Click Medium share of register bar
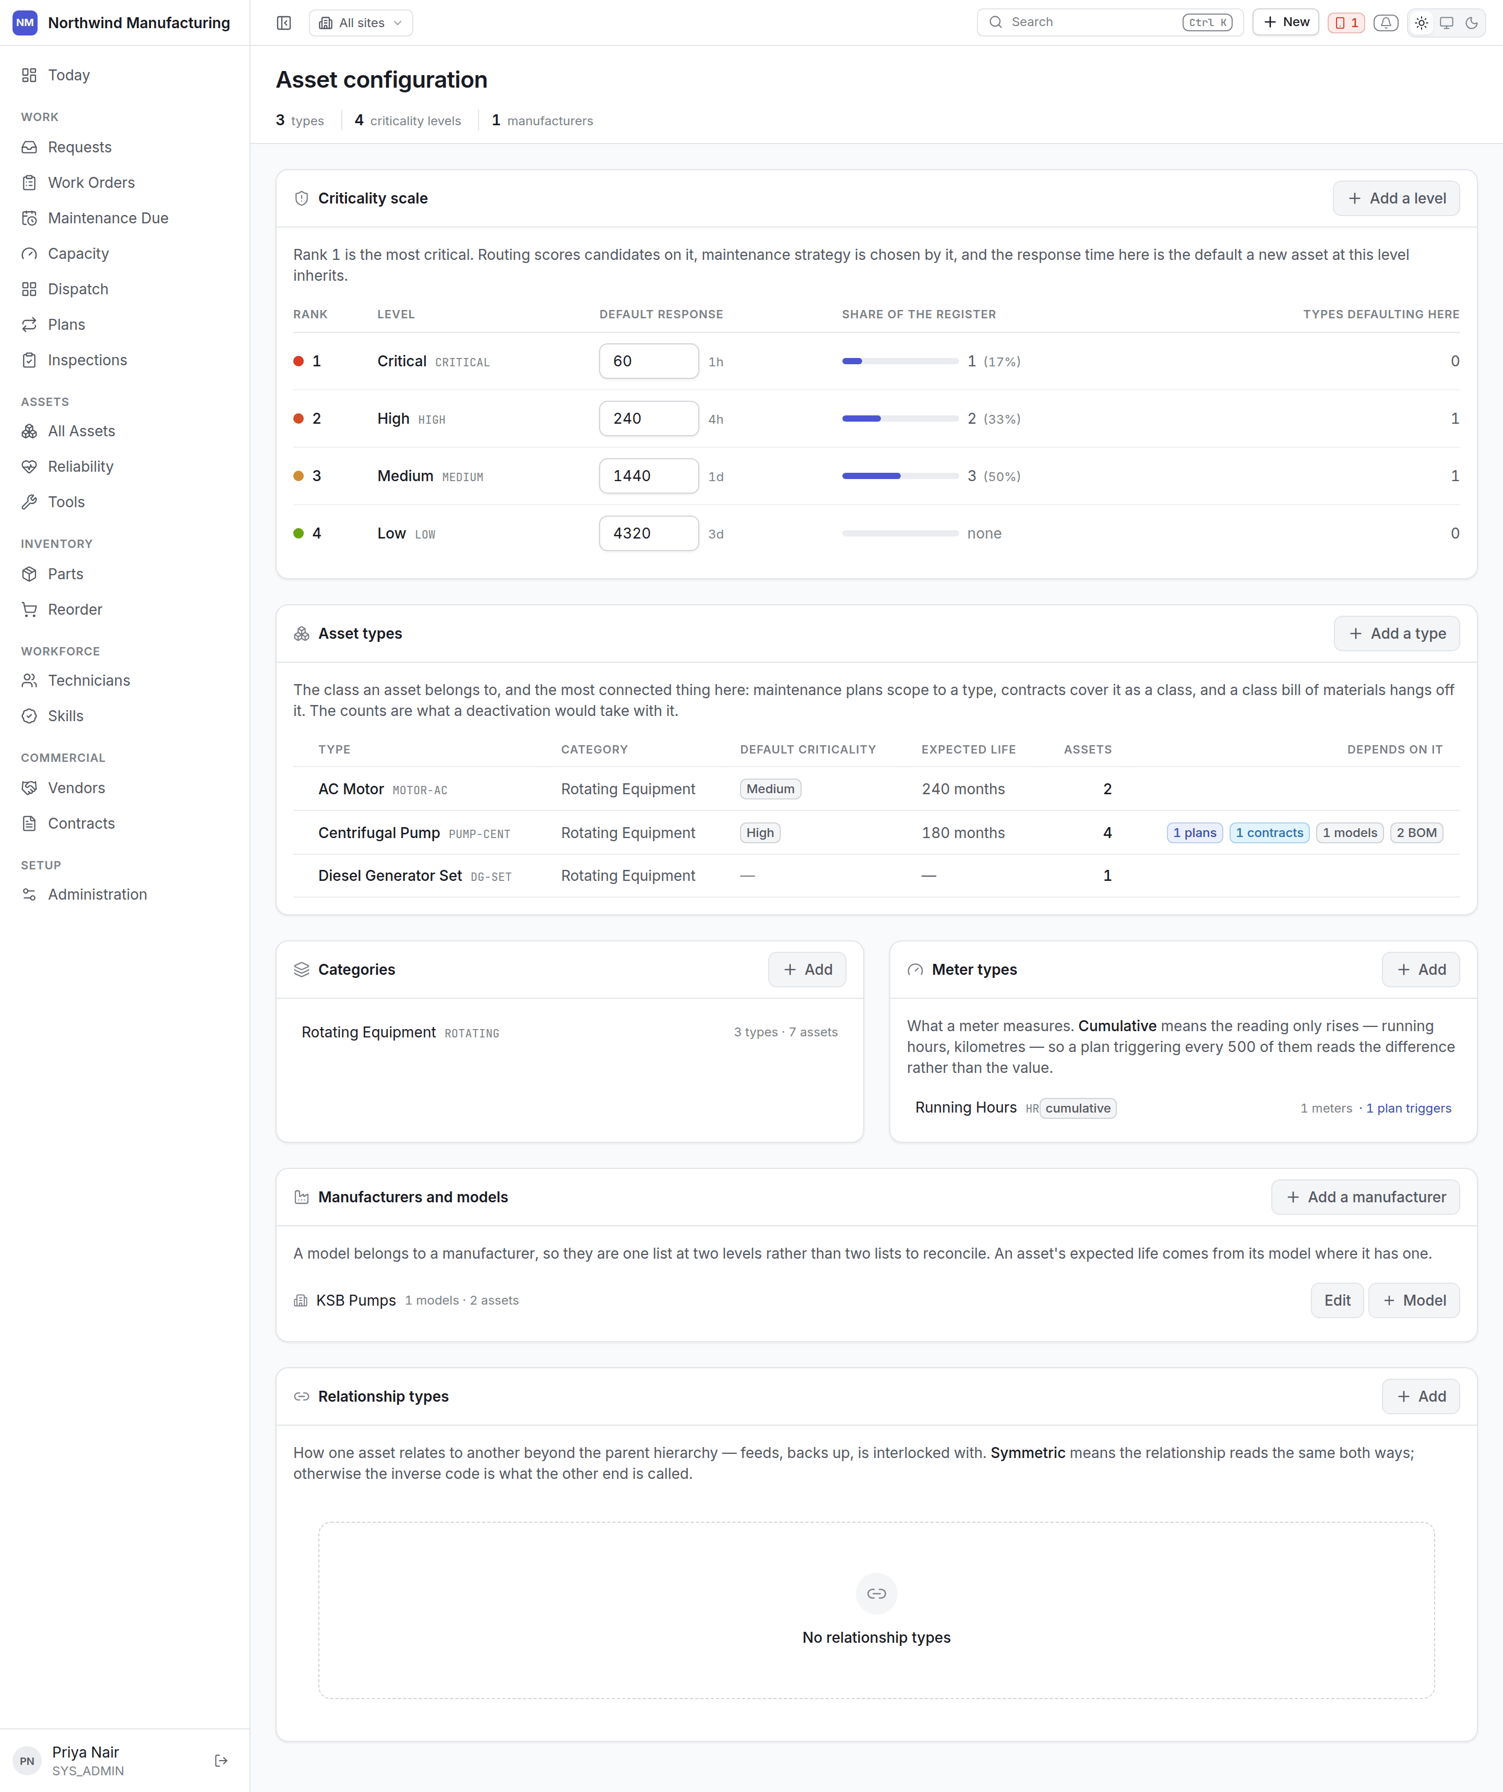 (900, 475)
